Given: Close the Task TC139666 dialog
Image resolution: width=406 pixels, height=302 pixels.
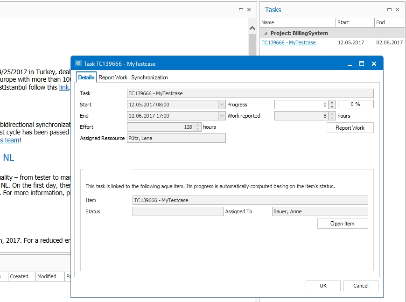Looking at the screenshot, I should pyautogui.click(x=374, y=63).
